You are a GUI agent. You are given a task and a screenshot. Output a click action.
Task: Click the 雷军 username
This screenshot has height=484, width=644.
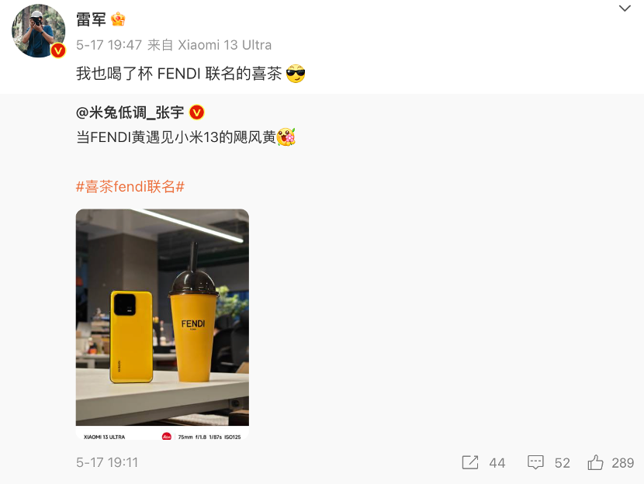click(92, 19)
